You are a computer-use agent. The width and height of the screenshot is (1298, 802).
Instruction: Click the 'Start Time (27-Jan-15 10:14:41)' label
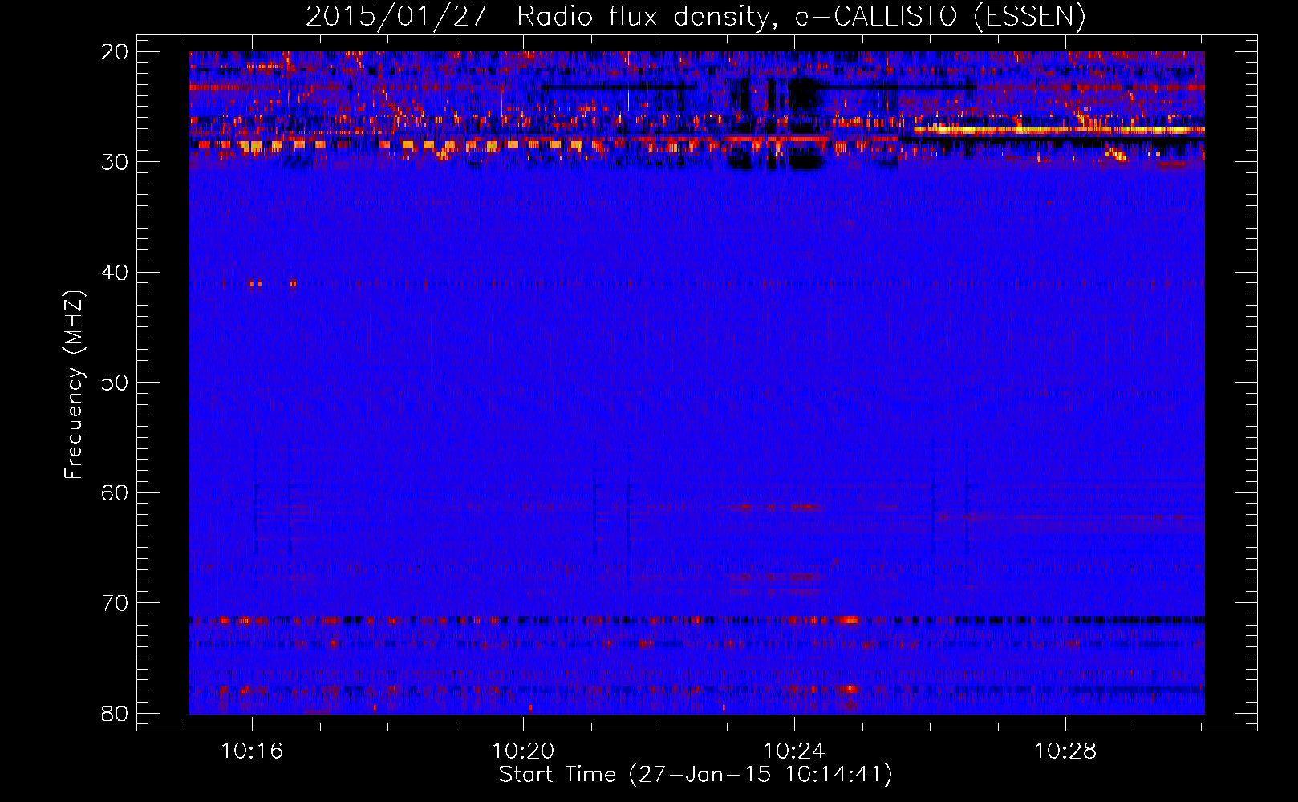tap(696, 775)
